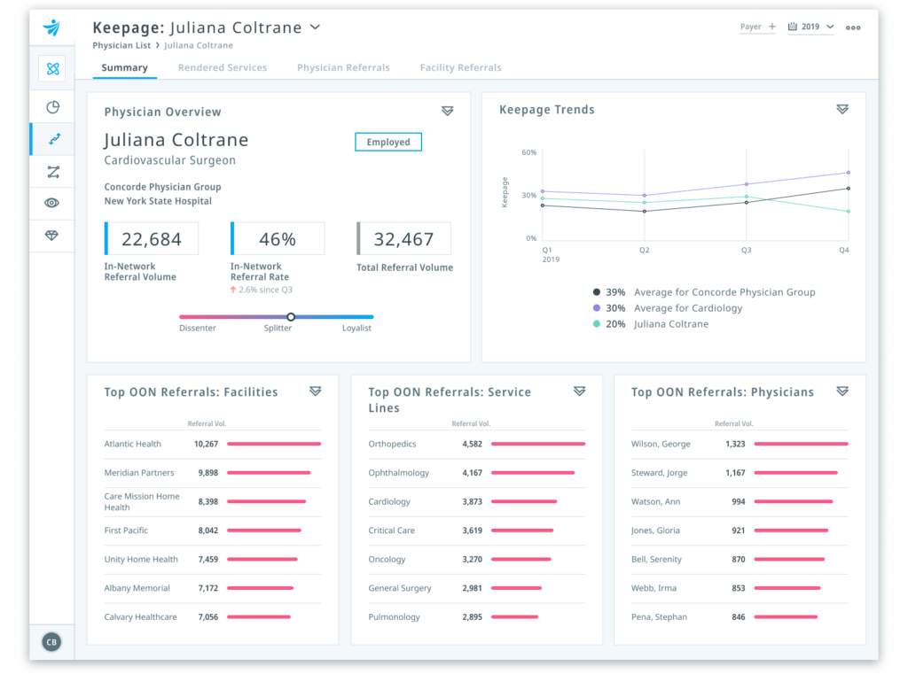Open the Juliana Coltrane name dropdown
The width and height of the screenshot is (908, 674).
(x=315, y=27)
